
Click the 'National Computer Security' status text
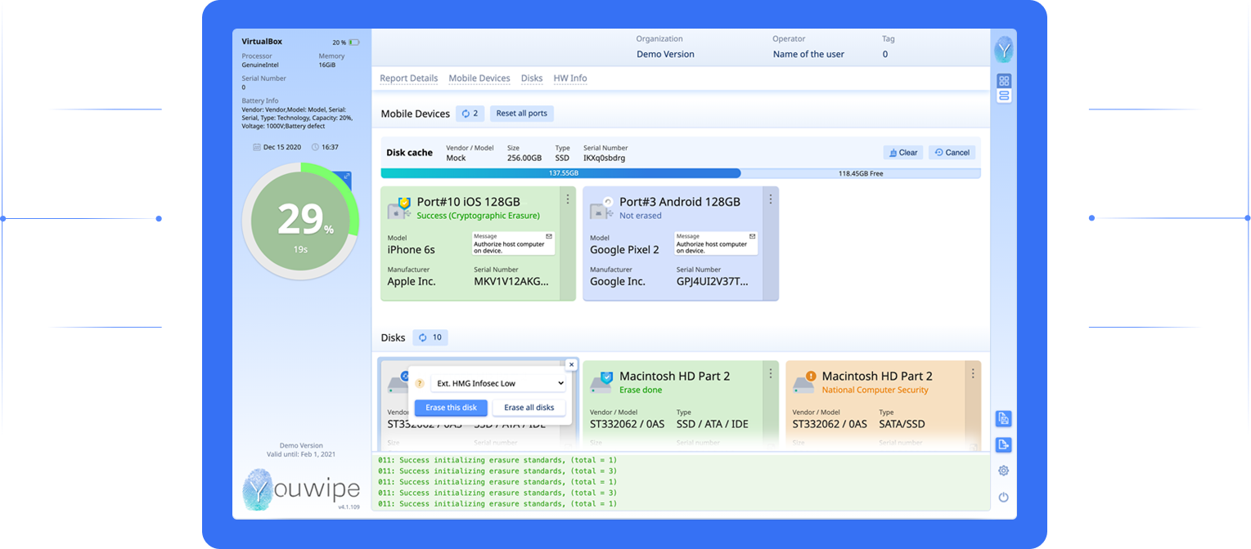point(875,390)
